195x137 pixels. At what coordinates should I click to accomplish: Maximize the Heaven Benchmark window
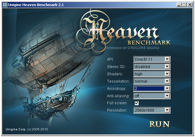(x=184, y=5)
